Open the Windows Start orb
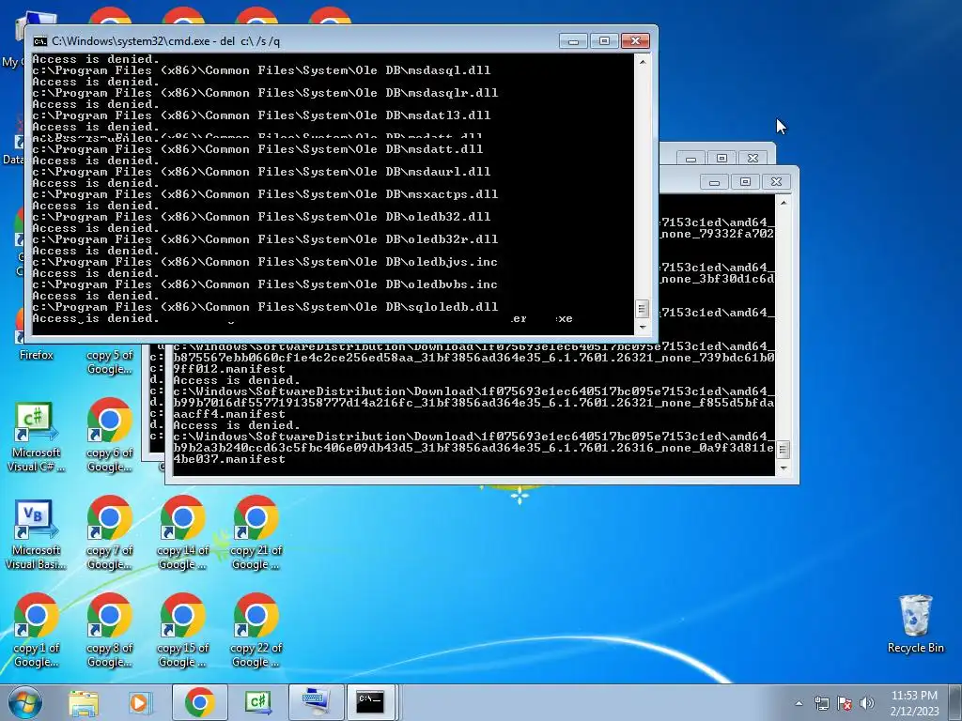The height and width of the screenshot is (721, 962). coord(25,702)
